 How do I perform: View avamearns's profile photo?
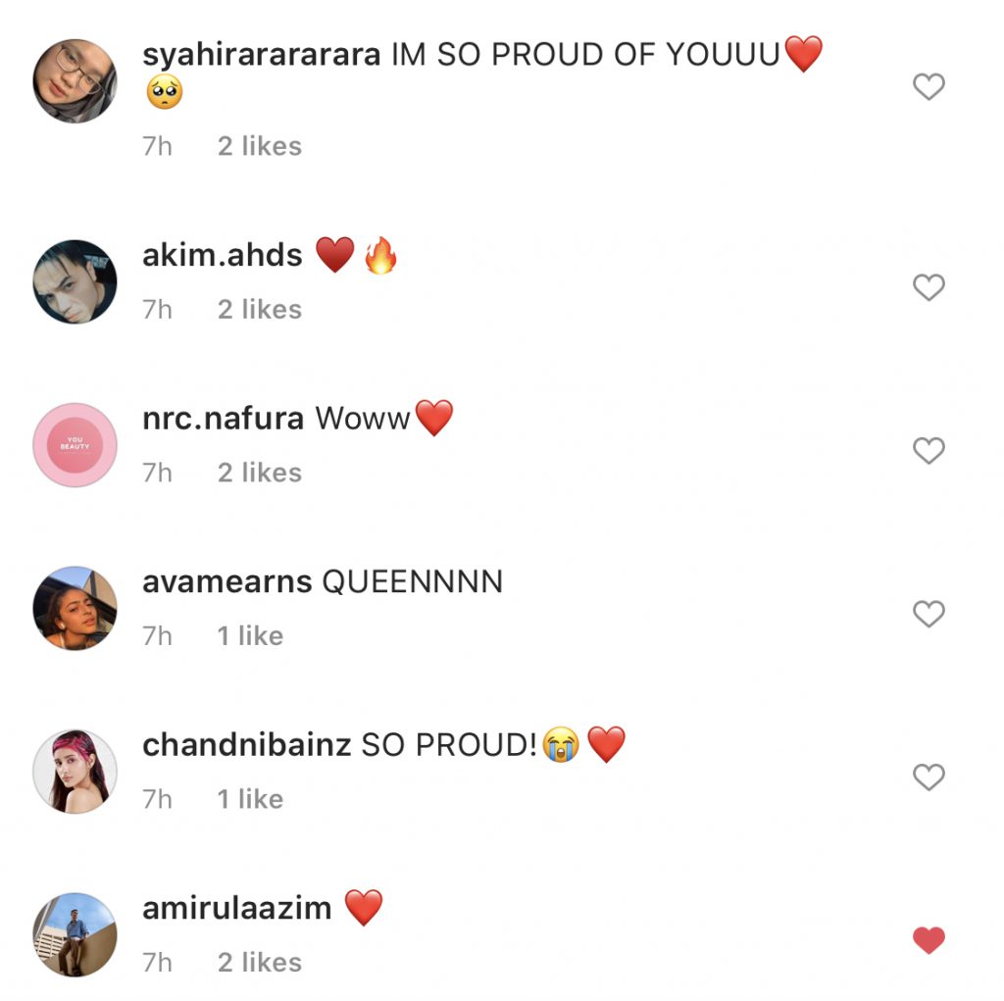pos(75,609)
